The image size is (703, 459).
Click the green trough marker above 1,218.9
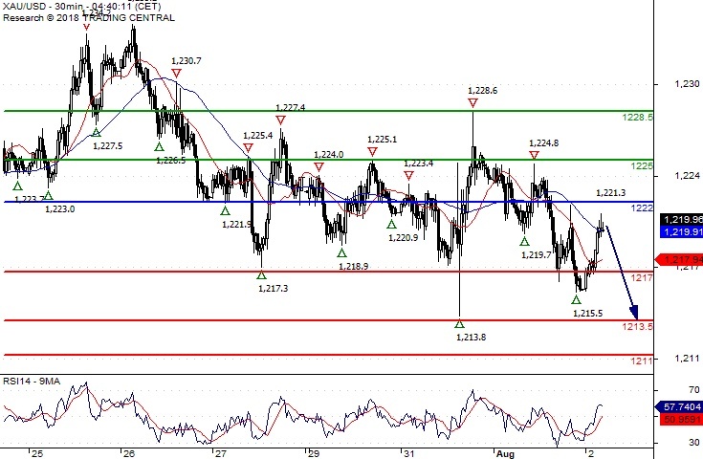341,253
